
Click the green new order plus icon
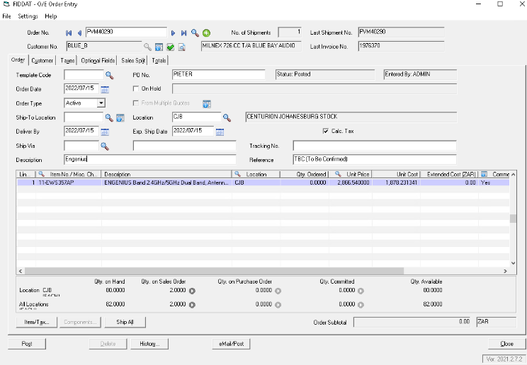pyautogui.click(x=206, y=33)
